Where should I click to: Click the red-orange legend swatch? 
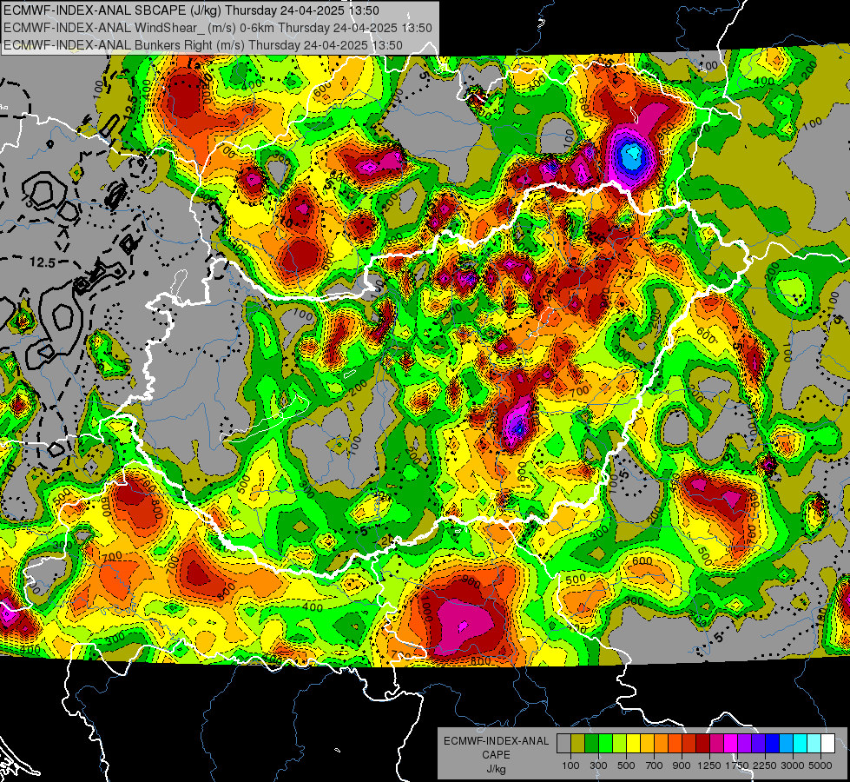click(x=675, y=744)
